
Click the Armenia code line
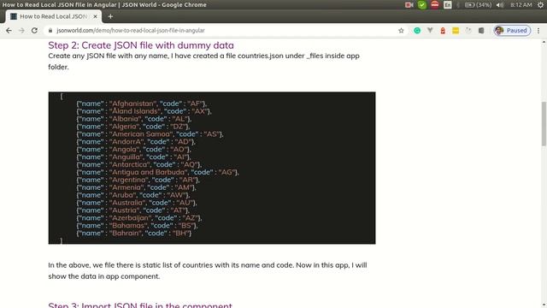coord(137,187)
